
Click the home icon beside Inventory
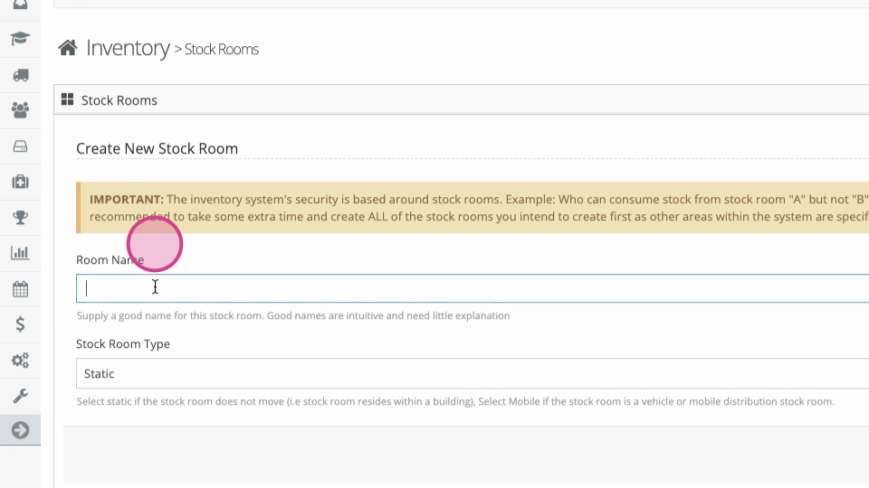68,48
